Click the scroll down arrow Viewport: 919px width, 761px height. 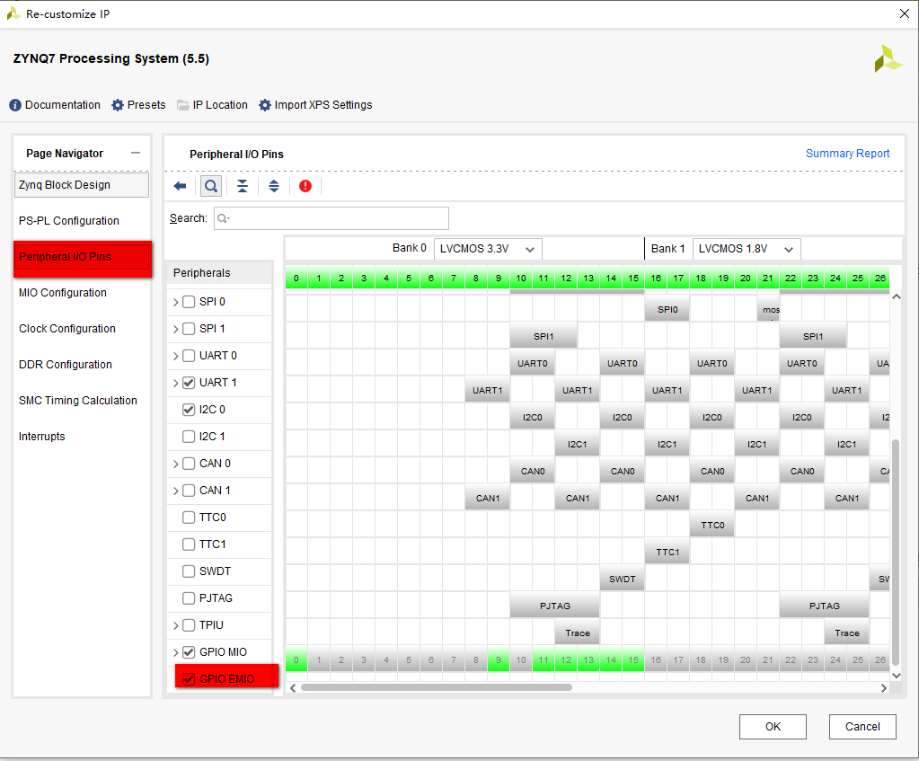click(897, 676)
